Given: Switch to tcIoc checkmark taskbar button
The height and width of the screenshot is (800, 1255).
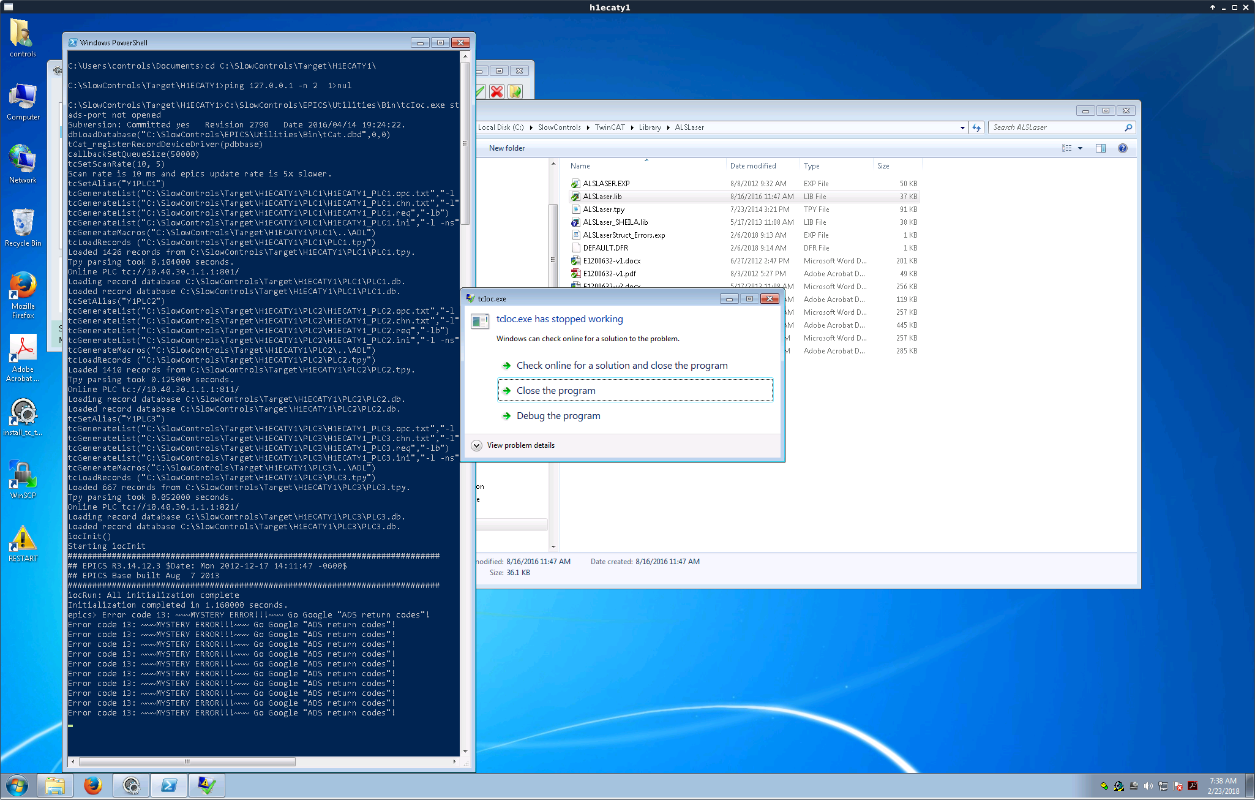Looking at the screenshot, I should coord(207,785).
